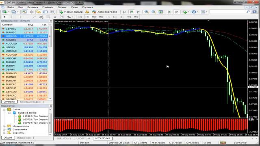This screenshot has width=260, height=146.
Task: Select the Crosshair tool
Action: (12, 17)
